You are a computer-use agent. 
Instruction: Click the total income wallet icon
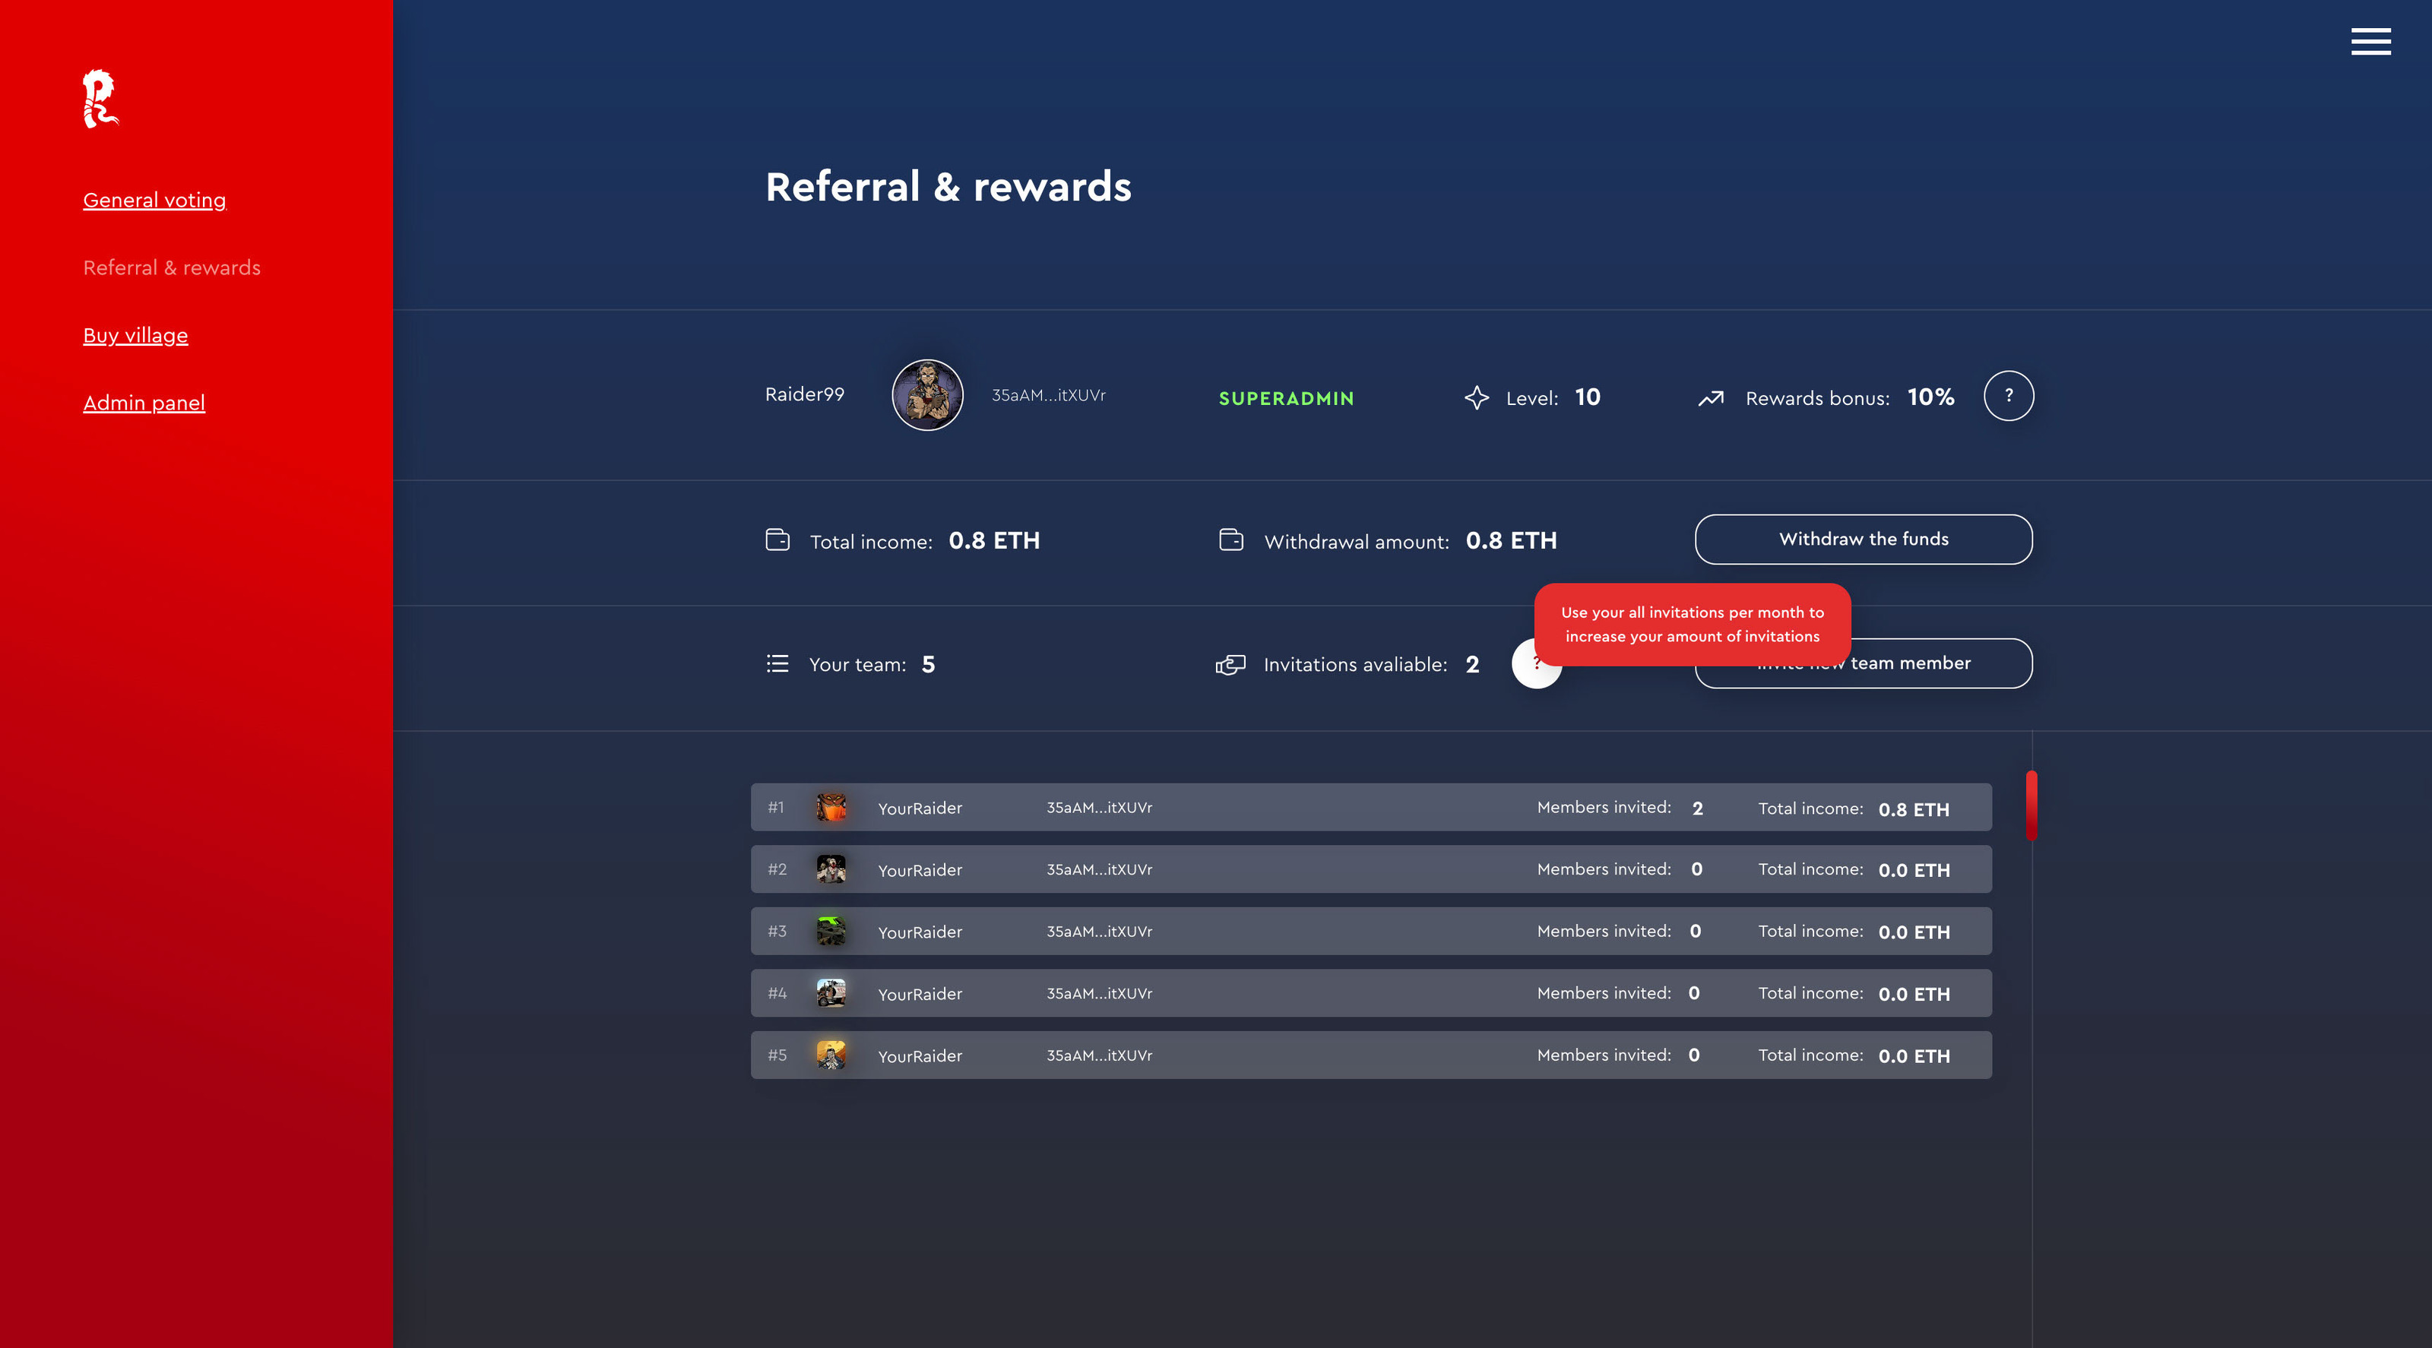[777, 540]
